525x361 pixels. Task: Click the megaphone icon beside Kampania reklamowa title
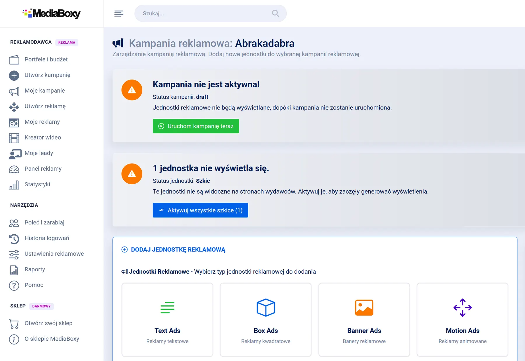(118, 43)
